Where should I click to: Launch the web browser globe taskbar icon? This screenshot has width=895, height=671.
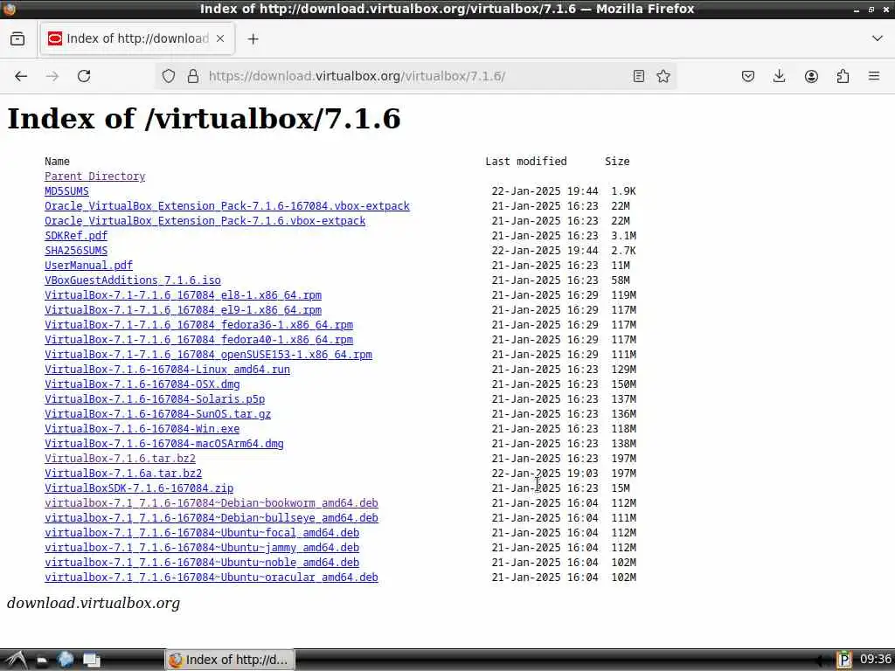[x=66, y=660]
